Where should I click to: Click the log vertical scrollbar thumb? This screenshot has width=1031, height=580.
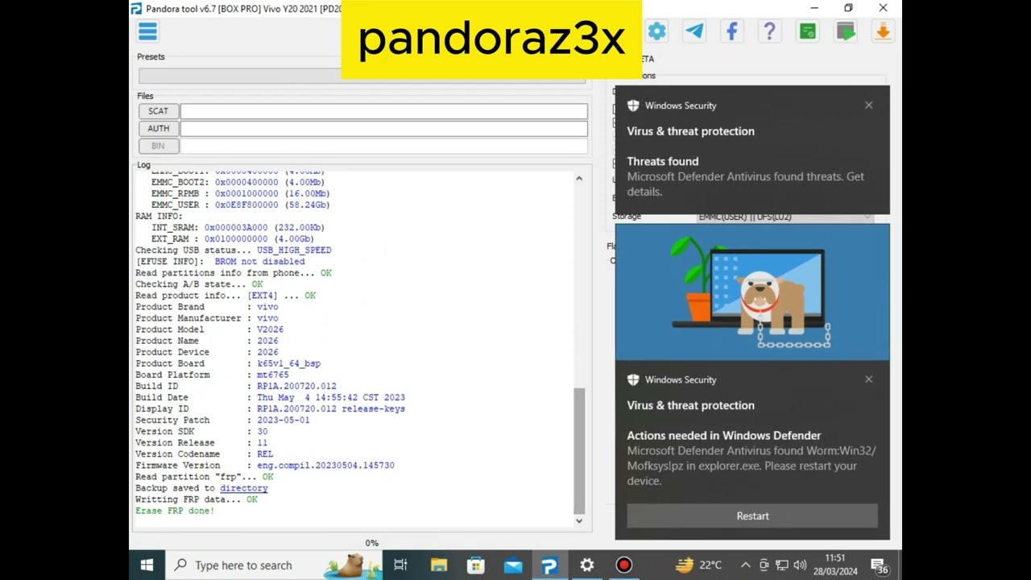578,450
